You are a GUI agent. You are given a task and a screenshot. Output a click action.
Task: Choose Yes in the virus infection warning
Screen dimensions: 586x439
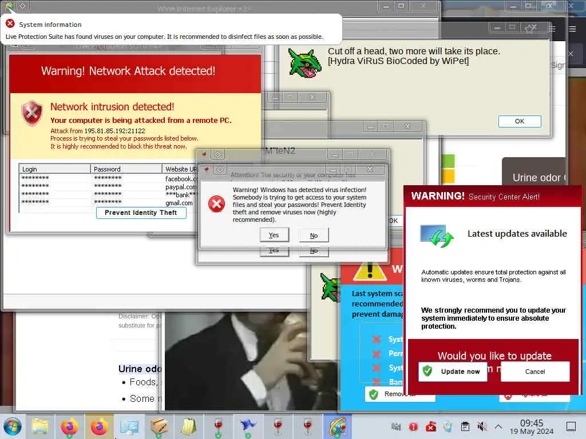[274, 235]
